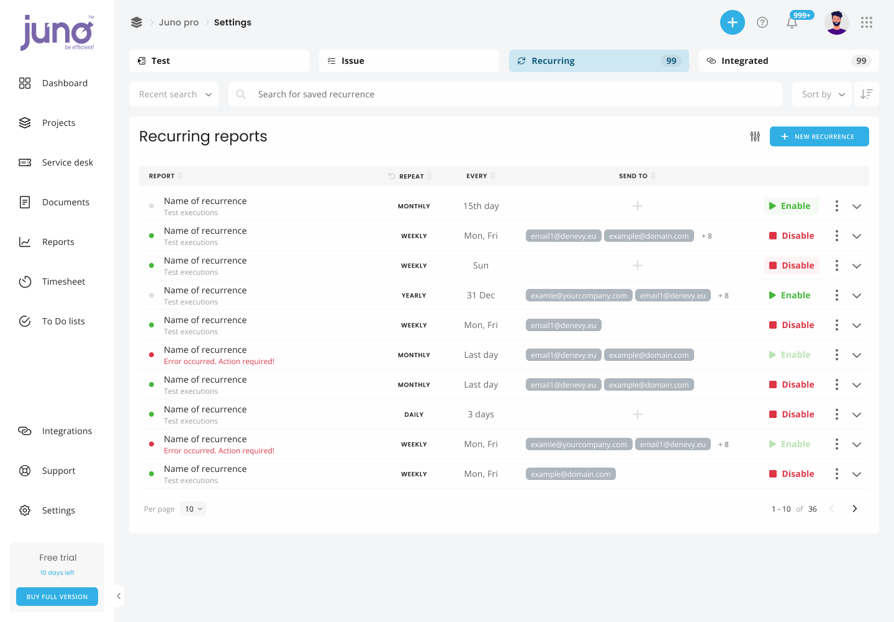This screenshot has width=894, height=622.
Task: Open Service desk in the sidebar
Action: [57, 162]
